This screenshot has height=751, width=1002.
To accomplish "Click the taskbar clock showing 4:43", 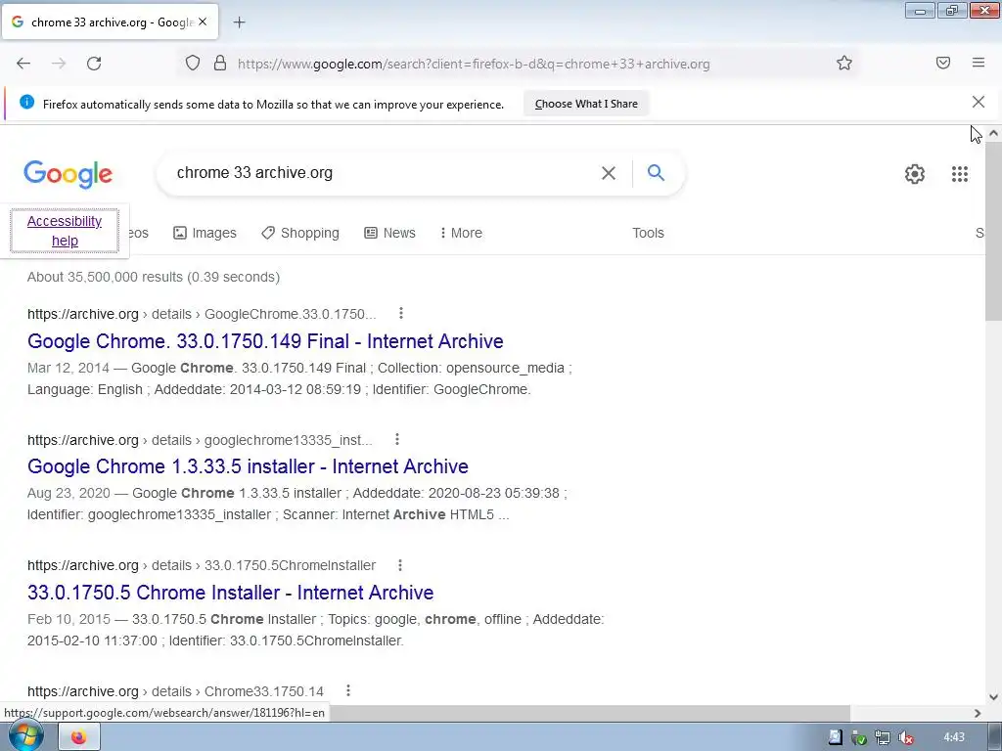I will pyautogui.click(x=953, y=737).
